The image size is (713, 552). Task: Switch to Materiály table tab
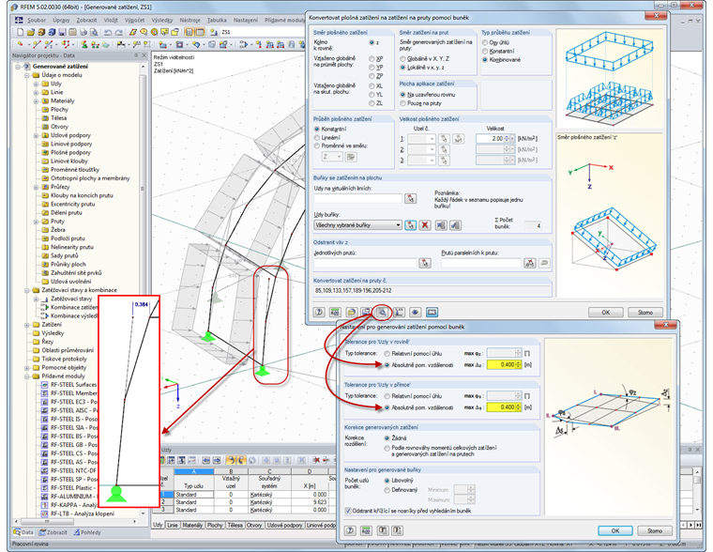point(192,525)
